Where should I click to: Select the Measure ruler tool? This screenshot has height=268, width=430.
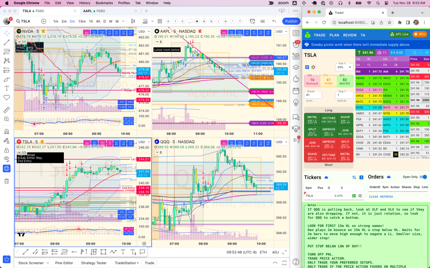6,110
